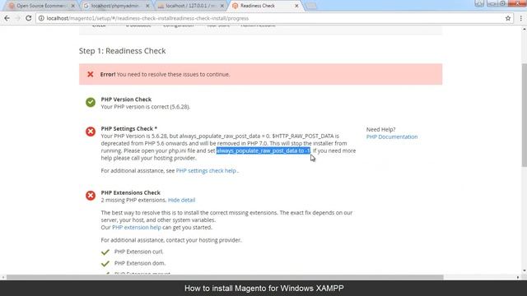Click the scroll down arrow of vertical scrollbar
The height and width of the screenshot is (296, 527).
(x=524, y=271)
